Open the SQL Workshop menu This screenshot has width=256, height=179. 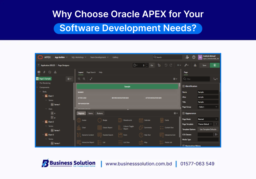point(79,57)
